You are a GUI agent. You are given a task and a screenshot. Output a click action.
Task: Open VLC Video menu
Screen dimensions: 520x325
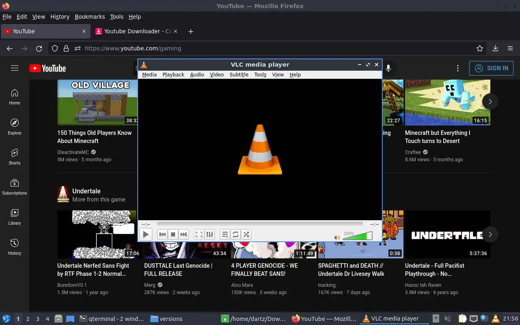[217, 75]
